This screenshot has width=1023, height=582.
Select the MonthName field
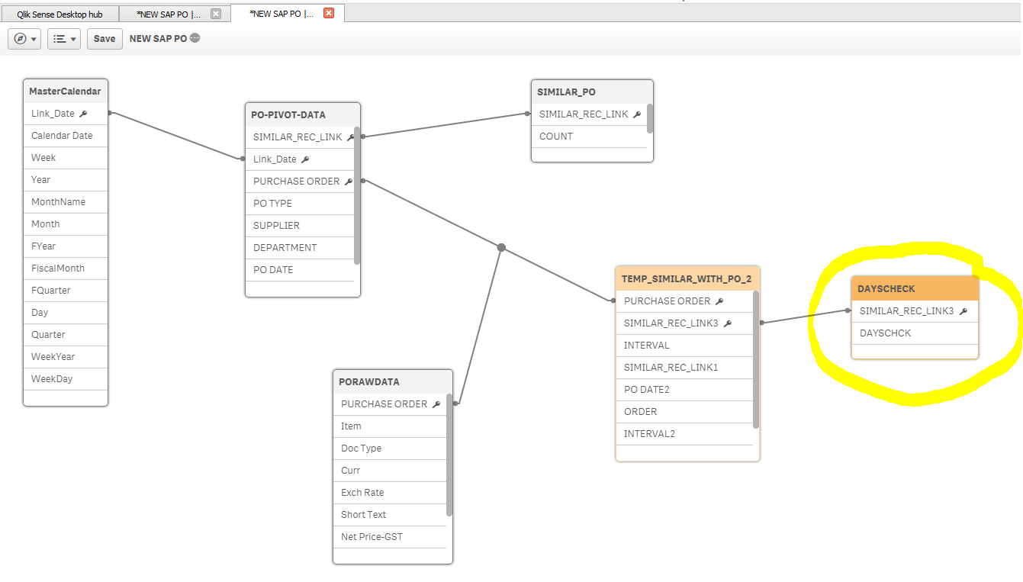pyautogui.click(x=66, y=202)
